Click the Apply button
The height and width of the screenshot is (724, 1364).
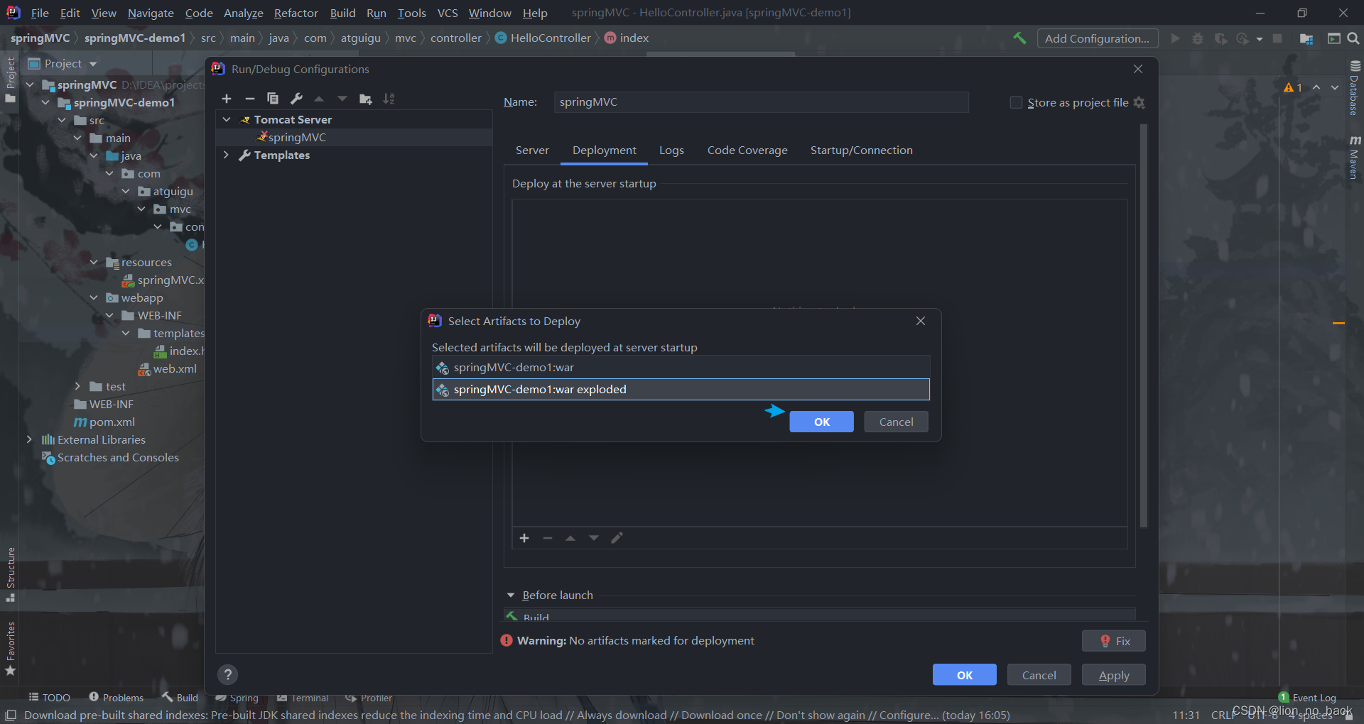(x=1114, y=675)
